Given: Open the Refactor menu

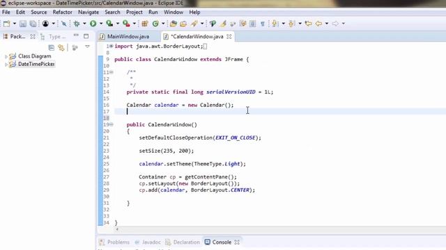Looking at the screenshot, I should [62, 12].
